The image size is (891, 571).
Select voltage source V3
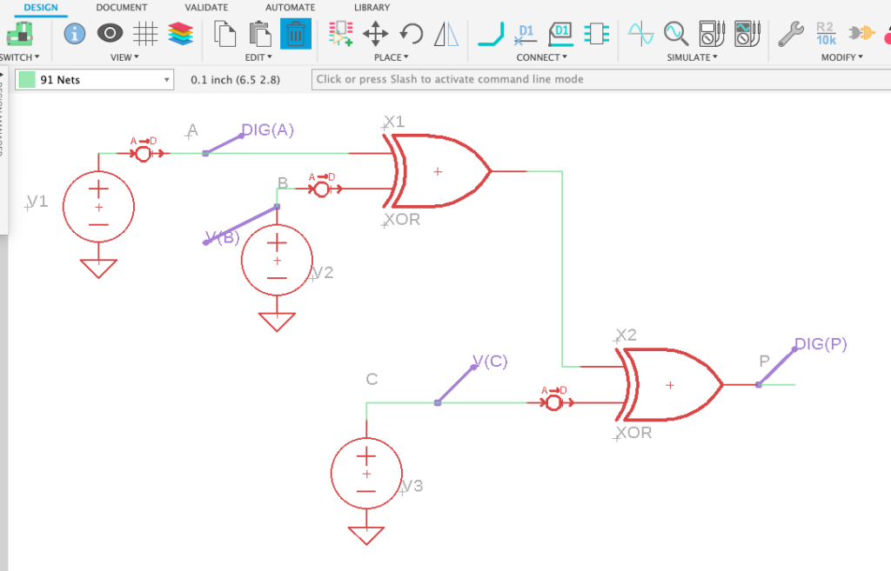[x=366, y=474]
